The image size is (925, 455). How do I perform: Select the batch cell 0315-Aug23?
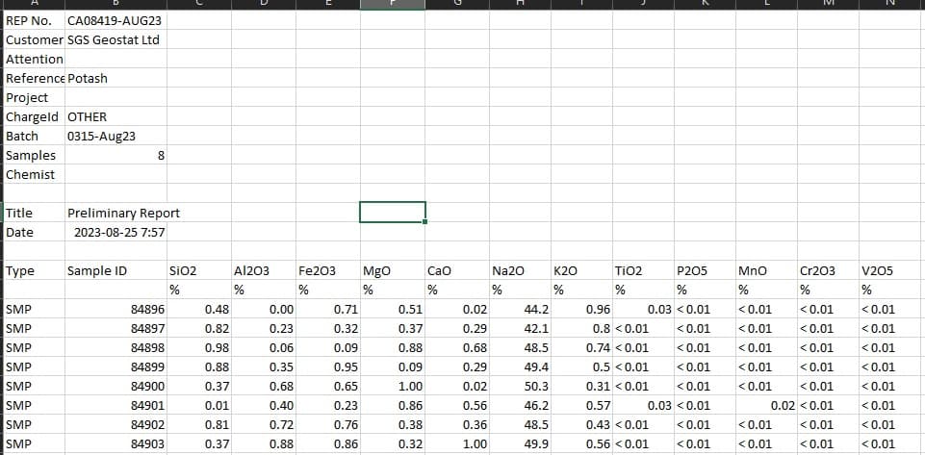click(116, 137)
